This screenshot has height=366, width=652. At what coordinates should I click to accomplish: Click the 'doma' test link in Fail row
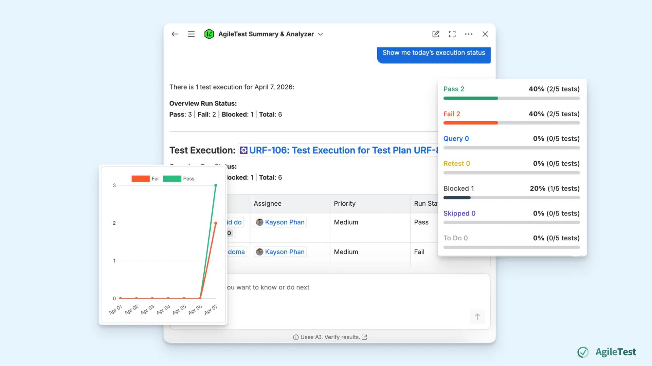(x=236, y=252)
